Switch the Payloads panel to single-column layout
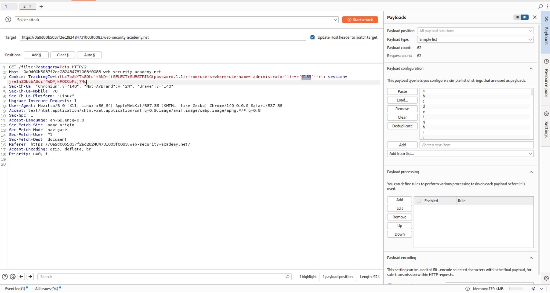Screen dimensions: 550x293 [517, 17]
